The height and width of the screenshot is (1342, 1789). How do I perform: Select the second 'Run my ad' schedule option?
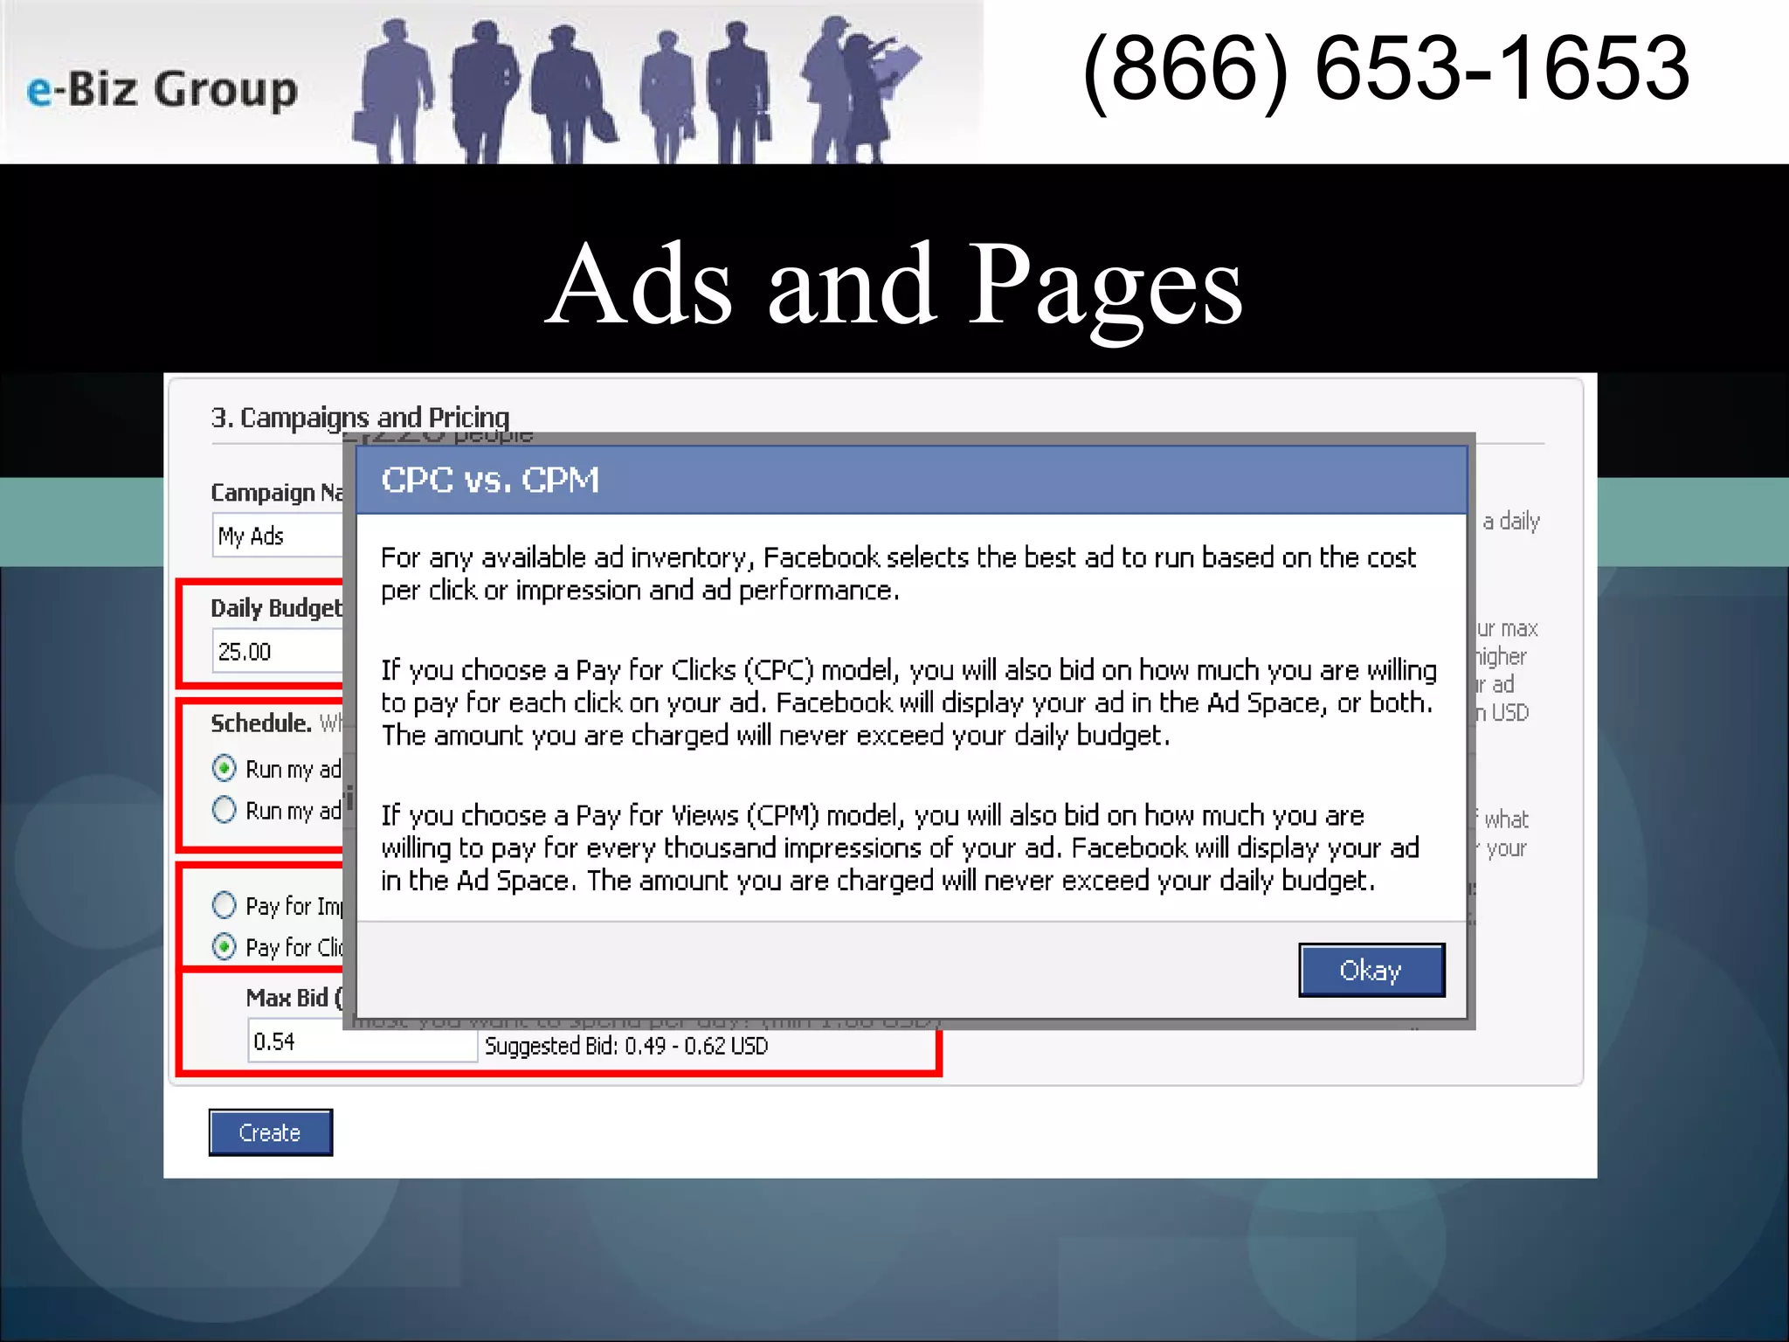click(x=224, y=810)
